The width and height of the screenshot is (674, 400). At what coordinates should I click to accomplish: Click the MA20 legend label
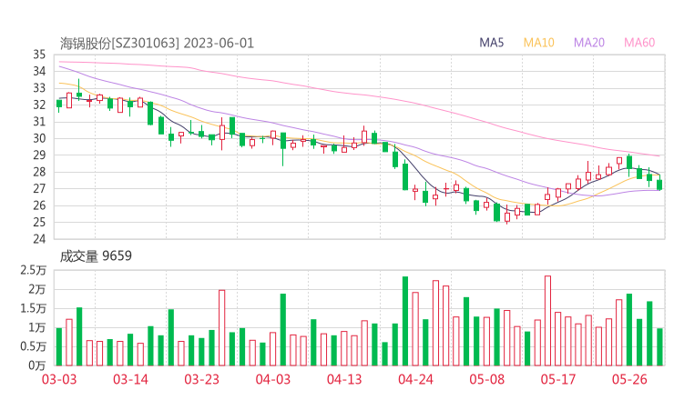point(589,43)
